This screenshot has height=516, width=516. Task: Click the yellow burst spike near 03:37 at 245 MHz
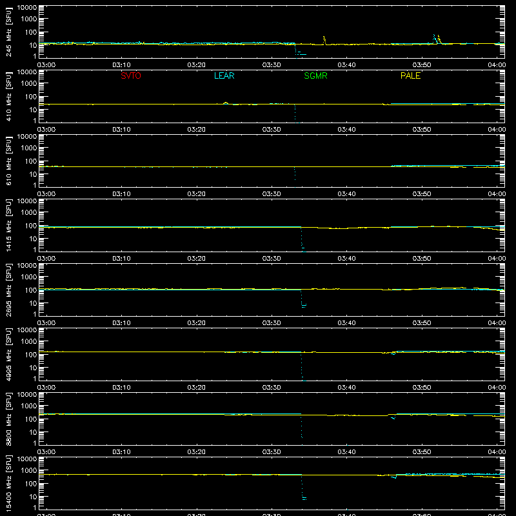pyautogui.click(x=324, y=40)
